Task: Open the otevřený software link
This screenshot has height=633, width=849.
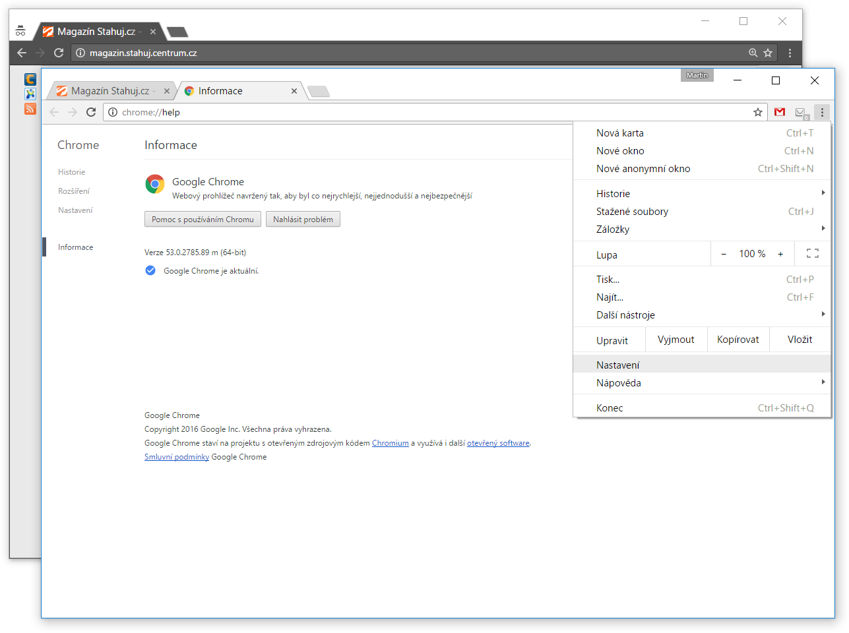Action: point(498,443)
